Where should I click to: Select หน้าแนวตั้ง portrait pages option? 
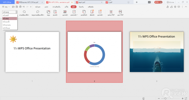[10, 22]
